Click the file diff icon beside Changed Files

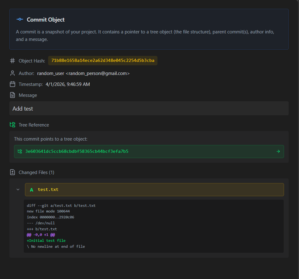click(x=12, y=172)
